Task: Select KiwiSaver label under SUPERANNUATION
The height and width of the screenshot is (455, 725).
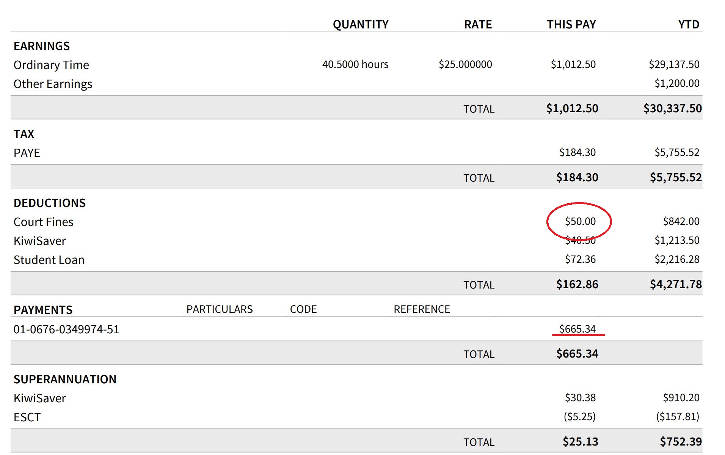Action: click(39, 398)
